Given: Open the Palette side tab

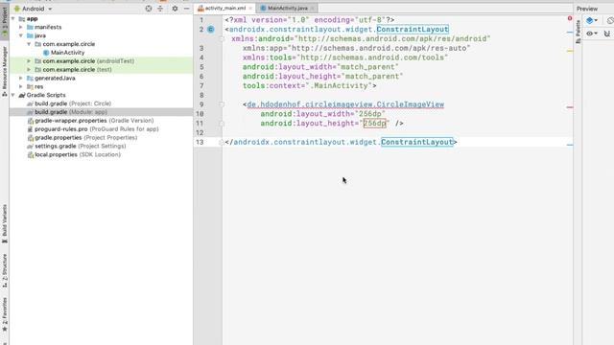Looking at the screenshot, I should [578, 32].
